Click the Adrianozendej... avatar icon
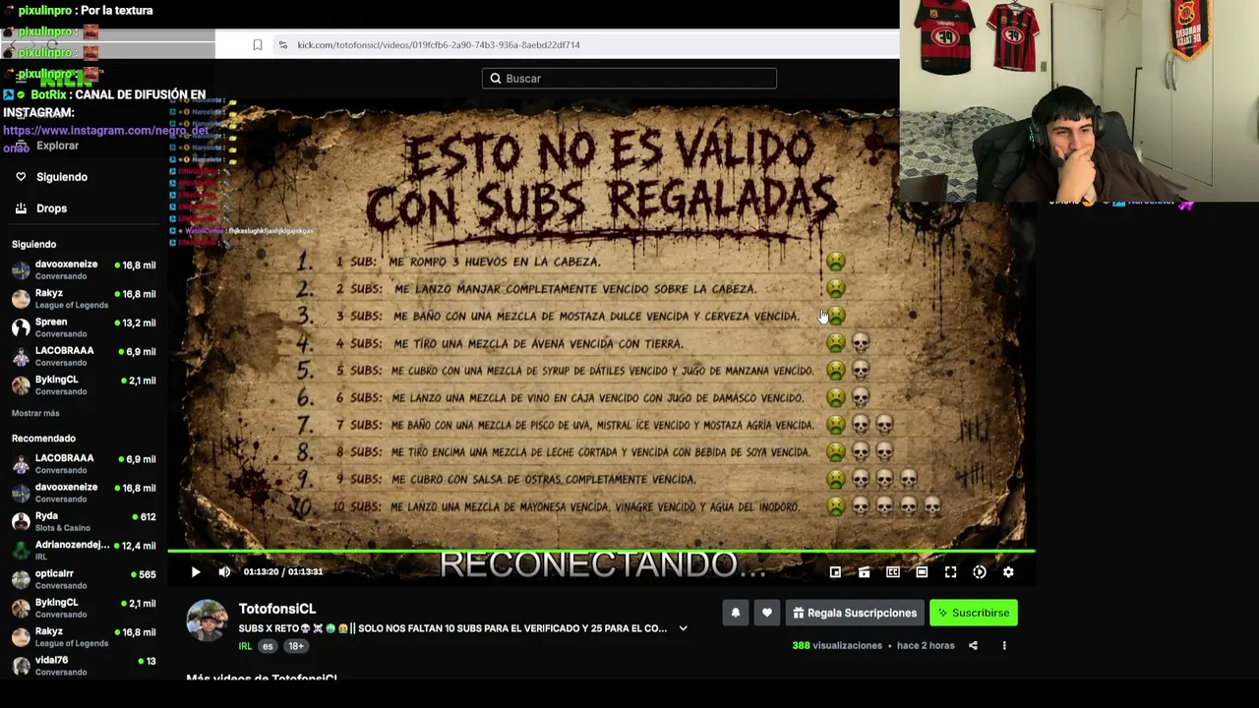Screen dimensions: 1259x708 point(21,550)
